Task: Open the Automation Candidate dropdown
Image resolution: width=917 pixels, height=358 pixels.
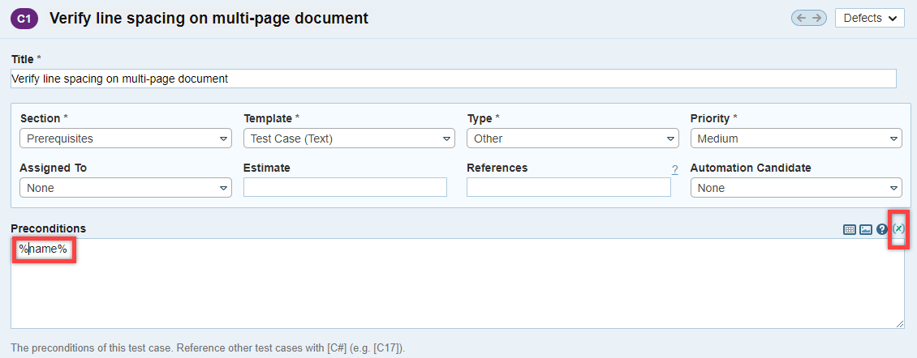Action: point(795,188)
